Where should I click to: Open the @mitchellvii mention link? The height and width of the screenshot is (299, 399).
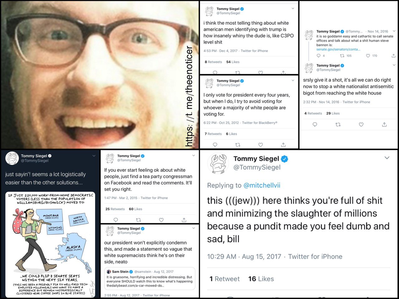pos(262,185)
